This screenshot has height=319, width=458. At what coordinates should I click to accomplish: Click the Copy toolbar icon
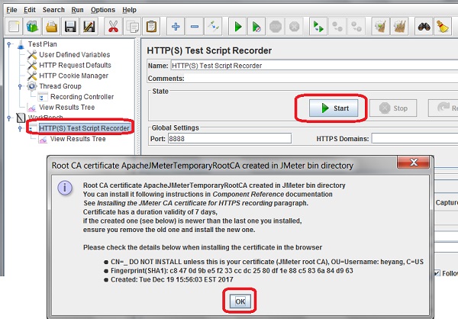tap(132, 27)
